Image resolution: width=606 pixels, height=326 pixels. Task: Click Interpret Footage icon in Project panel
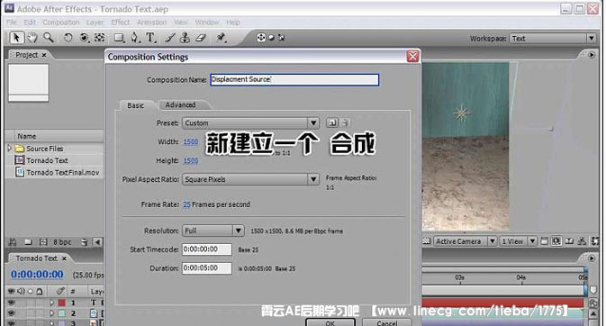(13, 242)
